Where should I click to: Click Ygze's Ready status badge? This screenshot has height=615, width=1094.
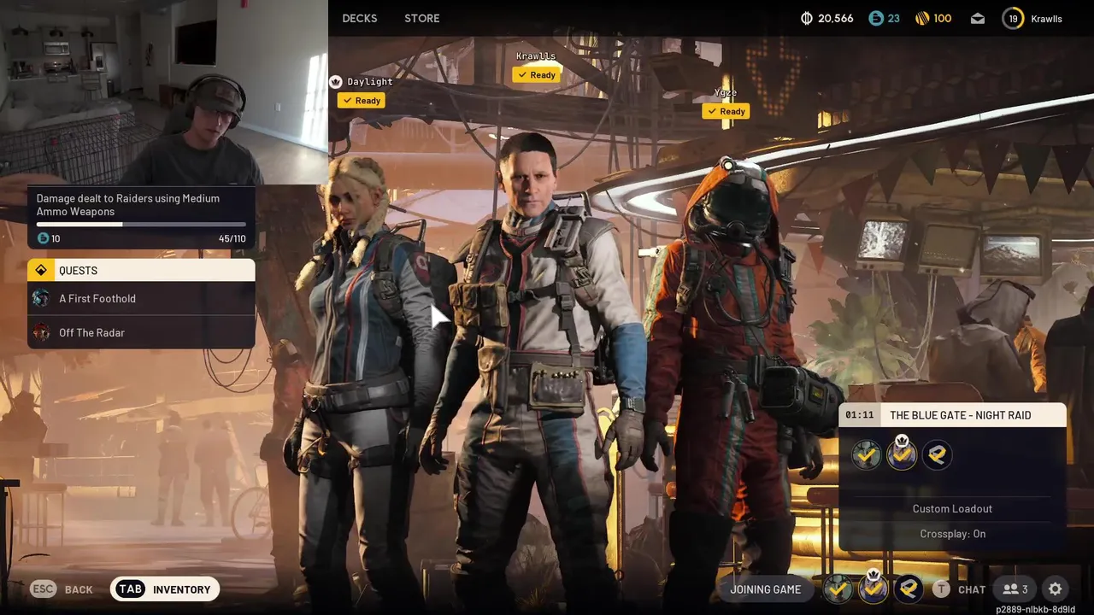(726, 111)
